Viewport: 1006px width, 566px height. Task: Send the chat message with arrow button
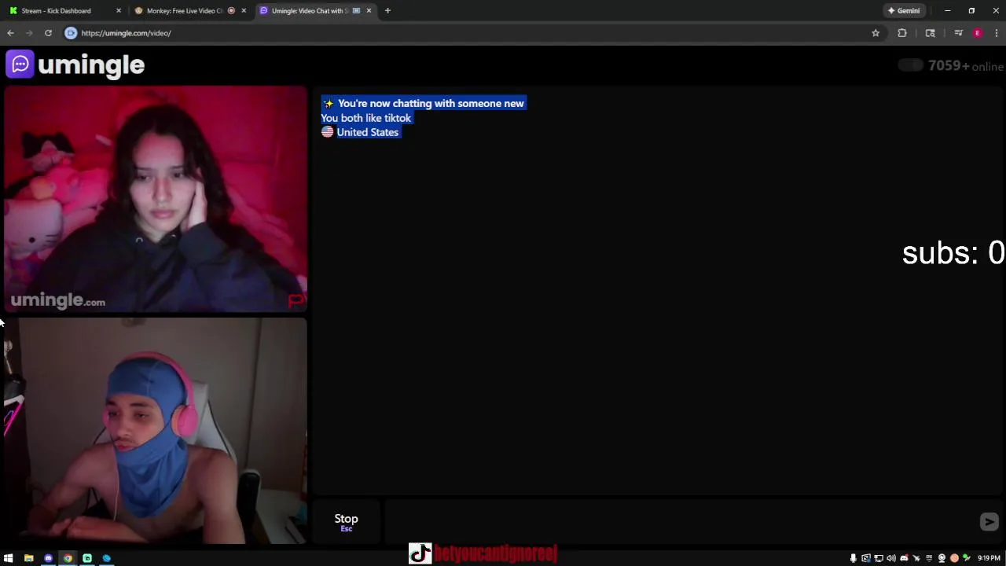pos(989,522)
